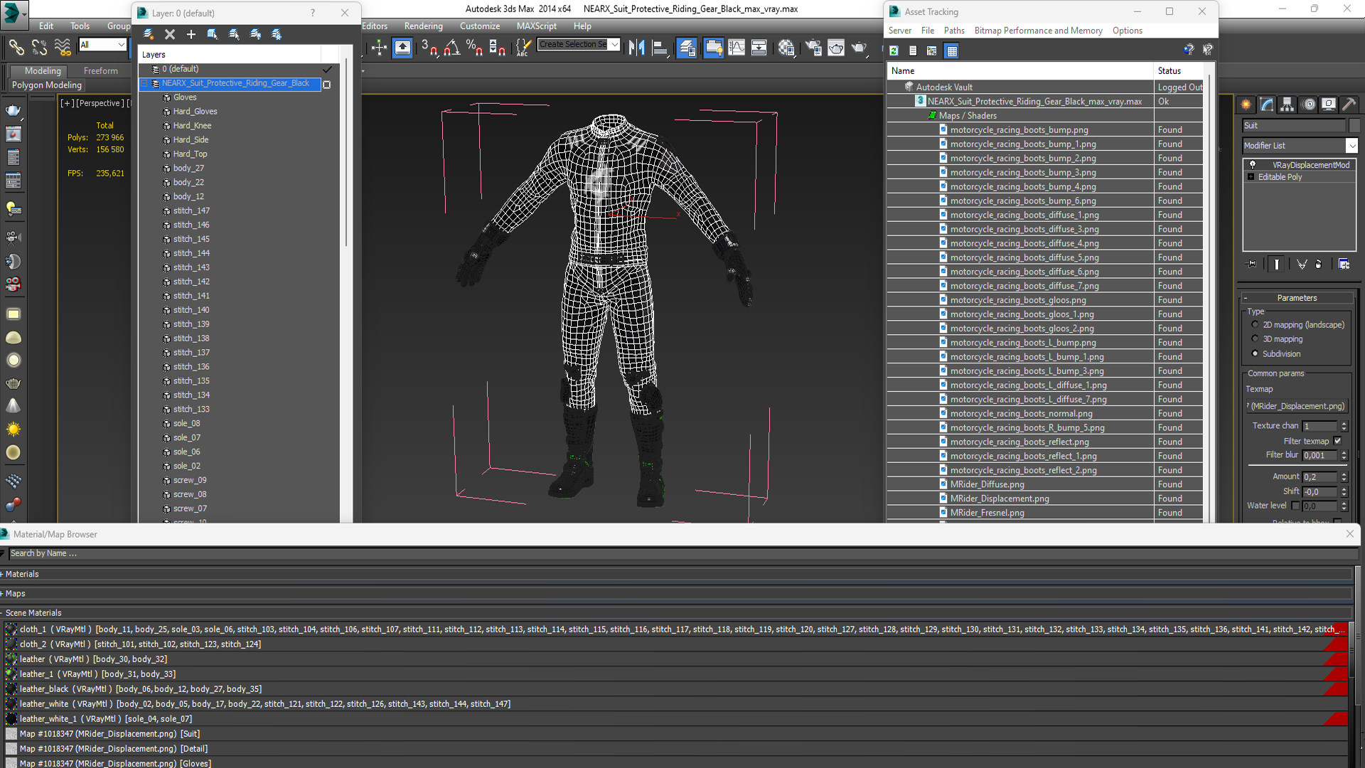This screenshot has height=768, width=1365.
Task: Toggle the Filter texmap checkbox
Action: 1337,441
